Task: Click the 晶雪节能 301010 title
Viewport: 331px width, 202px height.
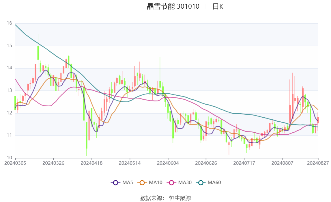Action: click(x=173, y=7)
